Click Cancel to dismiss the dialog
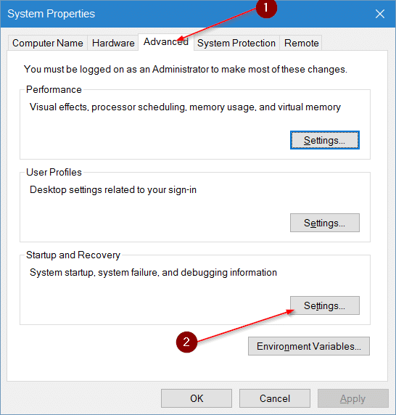This screenshot has height=415, width=396. [275, 398]
